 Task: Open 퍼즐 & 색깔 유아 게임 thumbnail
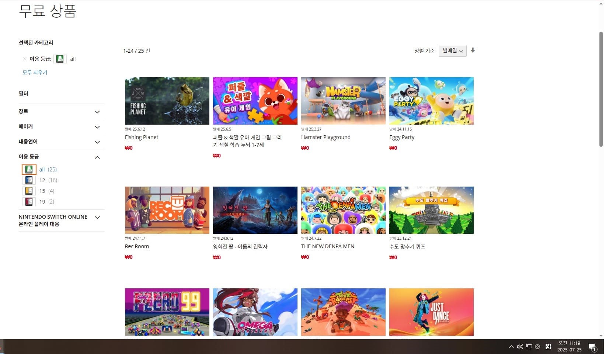255,101
